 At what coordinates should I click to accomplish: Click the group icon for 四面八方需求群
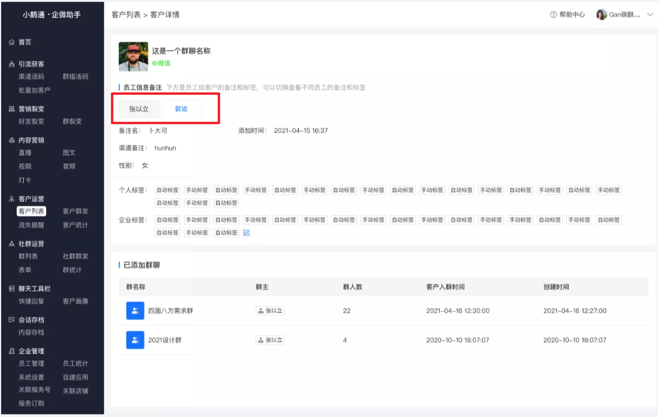pyautogui.click(x=135, y=311)
